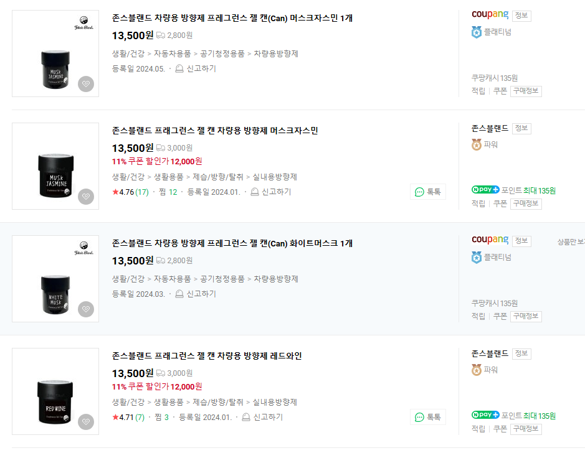Open the White Musk product thumbnail

click(55, 279)
